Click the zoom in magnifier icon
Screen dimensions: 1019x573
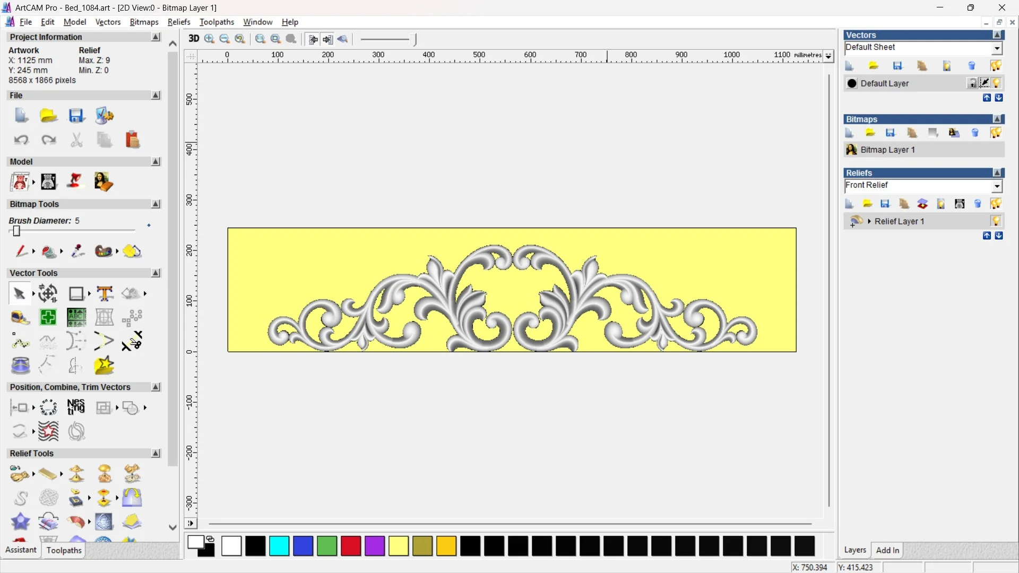[209, 39]
